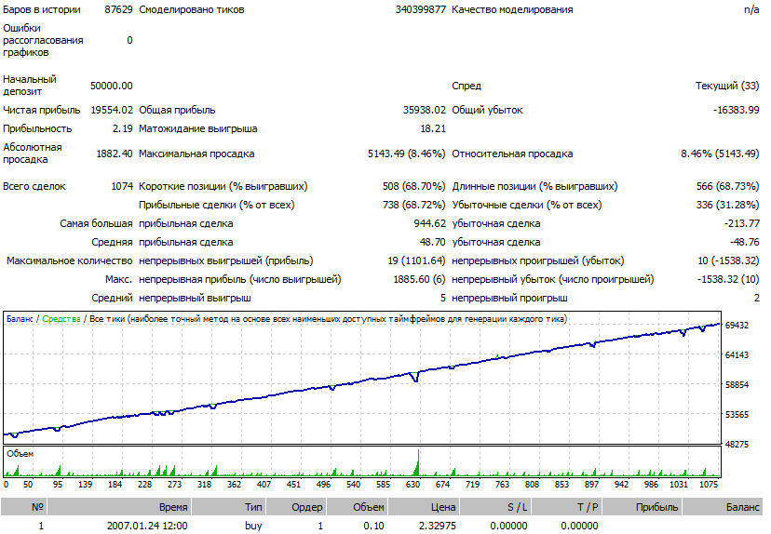Select the simulated ticks value 340399877
This screenshot has width=771, height=534.
pyautogui.click(x=420, y=9)
